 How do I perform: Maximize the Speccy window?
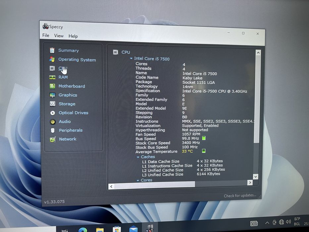(x=243, y=33)
